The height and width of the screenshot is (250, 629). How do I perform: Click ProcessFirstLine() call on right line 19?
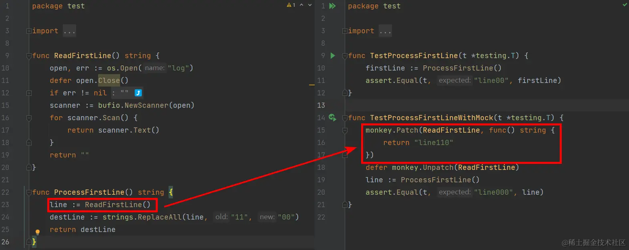440,180
